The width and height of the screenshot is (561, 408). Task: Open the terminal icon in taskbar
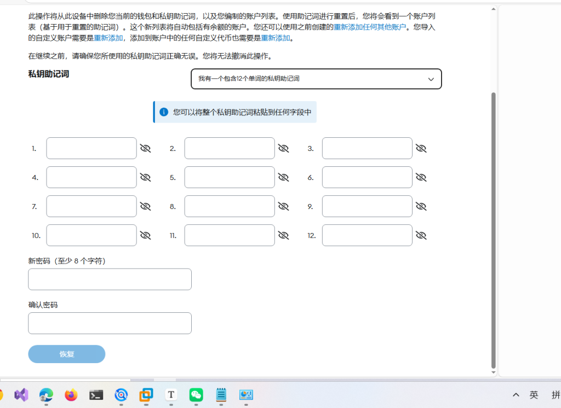click(x=96, y=394)
